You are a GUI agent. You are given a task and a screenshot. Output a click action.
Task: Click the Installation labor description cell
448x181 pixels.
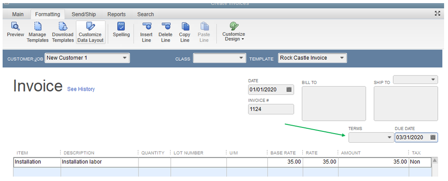coord(100,162)
